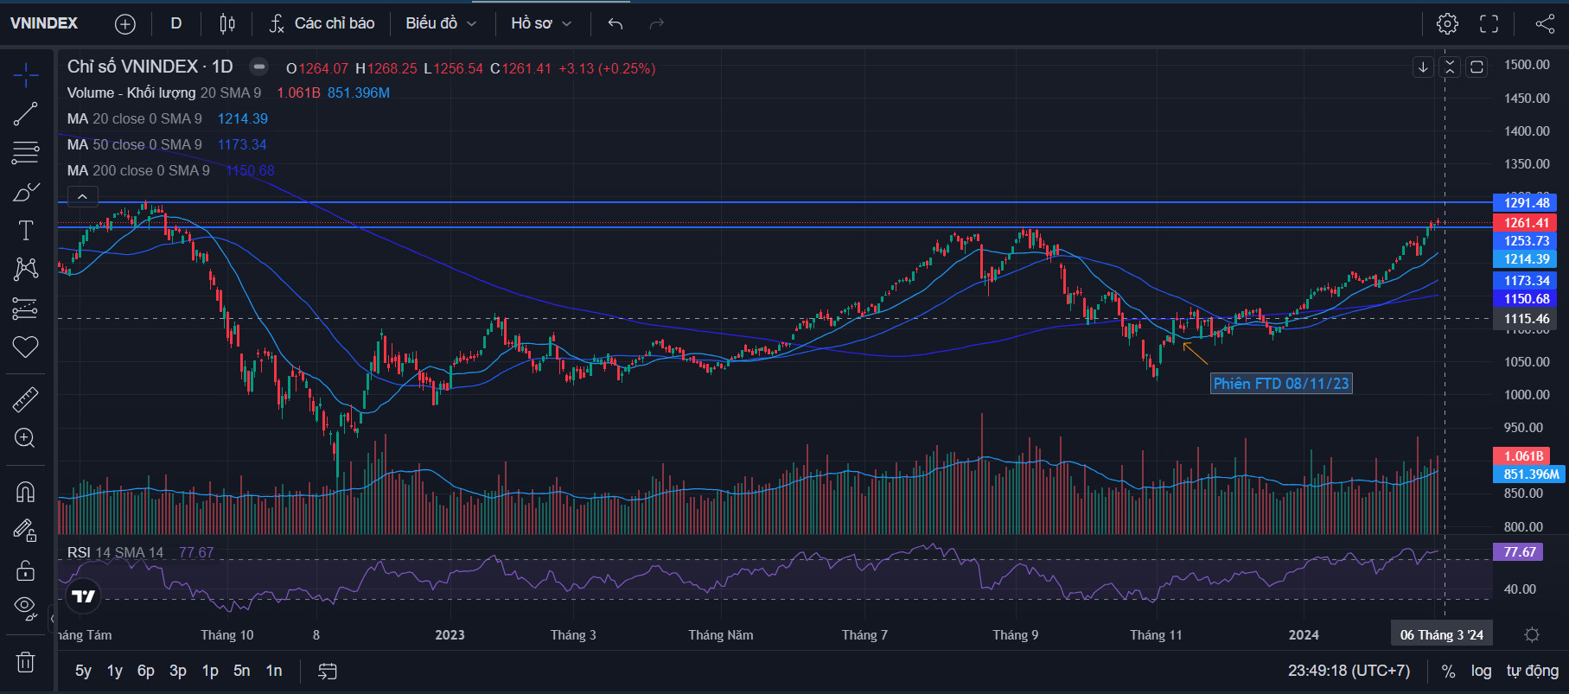Toggle logarithmic scale with log button
1569x694 pixels.
tap(1481, 671)
